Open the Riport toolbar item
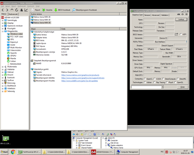Image resolution: width=194 pixels, height=155 pixels. (36, 10)
